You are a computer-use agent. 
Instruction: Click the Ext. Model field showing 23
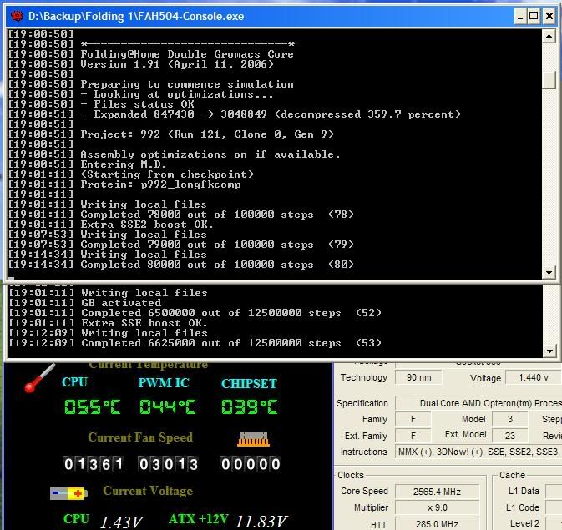click(510, 436)
